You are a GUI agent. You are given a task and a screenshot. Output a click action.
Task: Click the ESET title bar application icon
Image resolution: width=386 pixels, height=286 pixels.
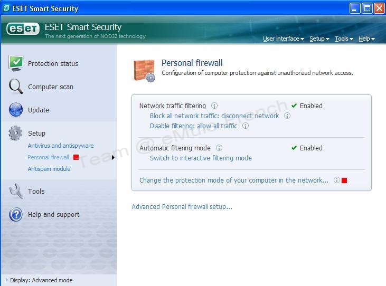(6, 8)
